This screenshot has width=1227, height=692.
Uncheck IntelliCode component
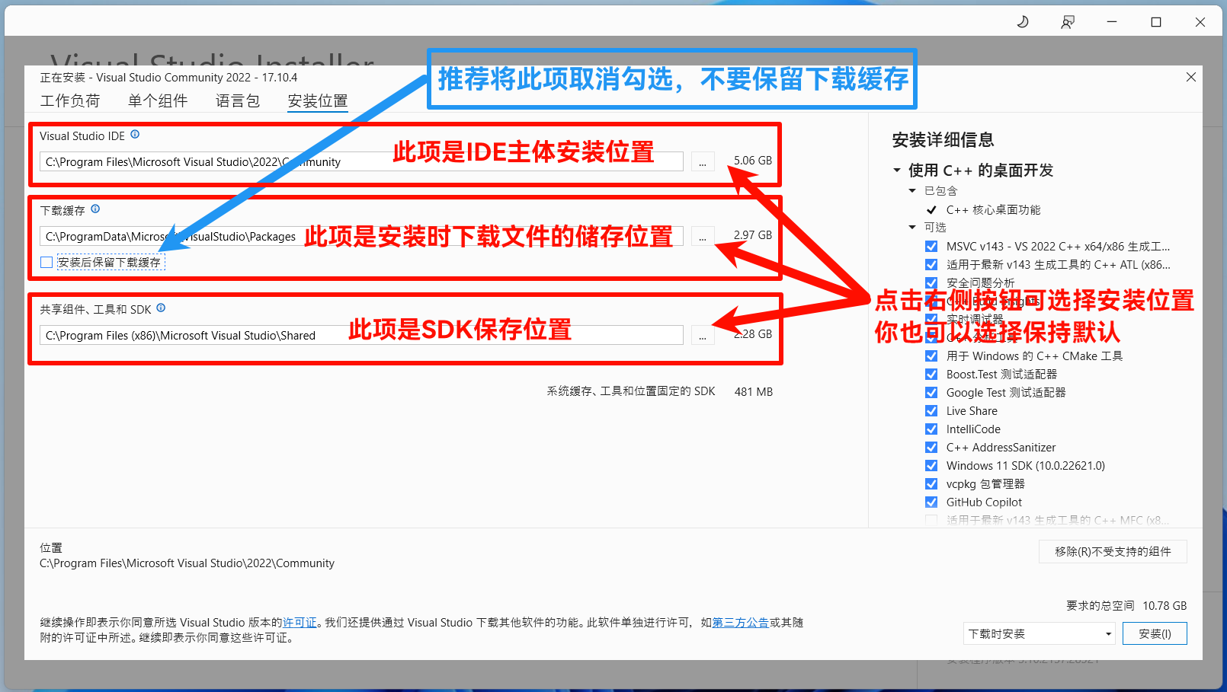pyautogui.click(x=931, y=429)
